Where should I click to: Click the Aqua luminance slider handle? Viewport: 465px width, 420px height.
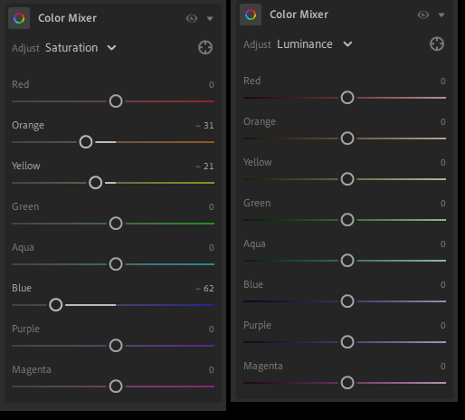(347, 261)
